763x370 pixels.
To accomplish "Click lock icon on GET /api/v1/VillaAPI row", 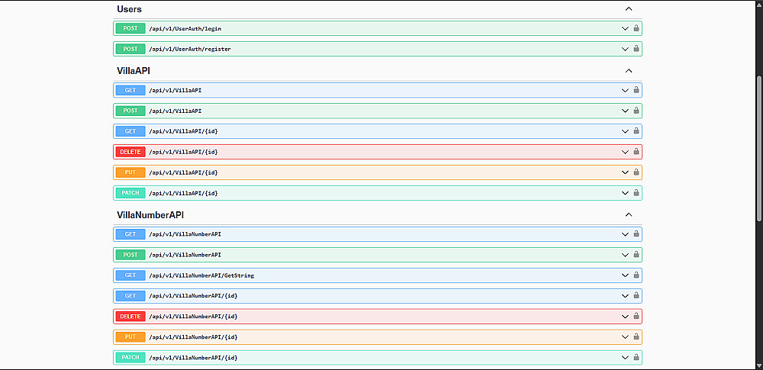I will click(x=636, y=90).
